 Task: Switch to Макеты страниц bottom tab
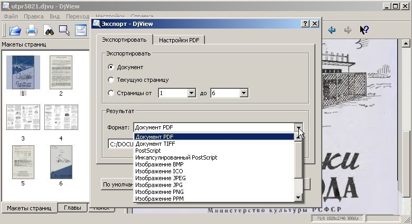29,208
